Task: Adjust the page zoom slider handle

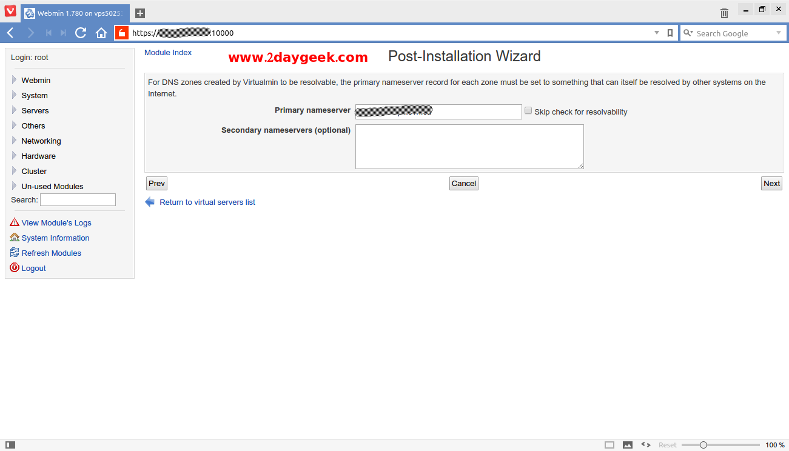Action: pos(703,445)
